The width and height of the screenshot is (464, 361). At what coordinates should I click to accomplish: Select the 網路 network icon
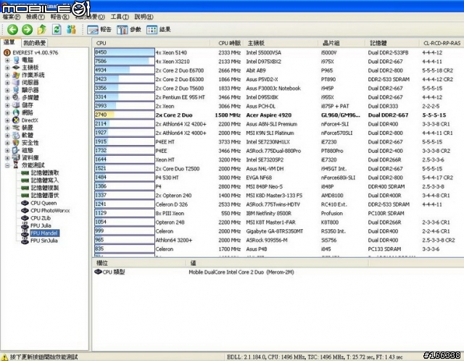point(16,113)
